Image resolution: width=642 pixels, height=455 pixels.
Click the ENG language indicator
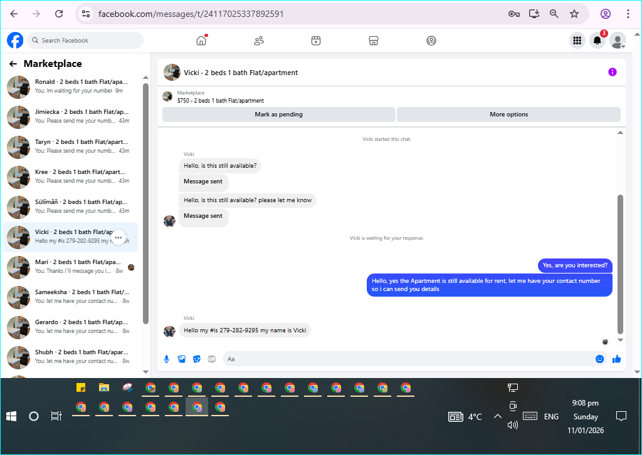(x=551, y=417)
